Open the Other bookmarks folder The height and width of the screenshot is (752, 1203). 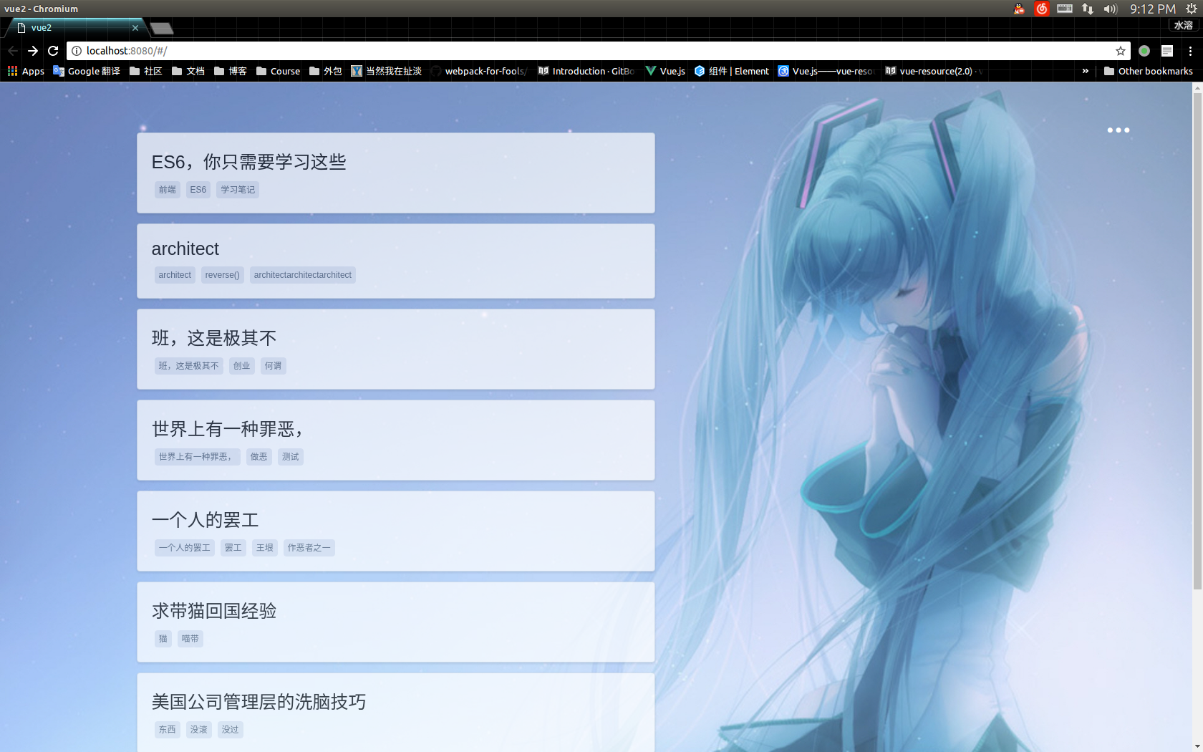(x=1149, y=71)
